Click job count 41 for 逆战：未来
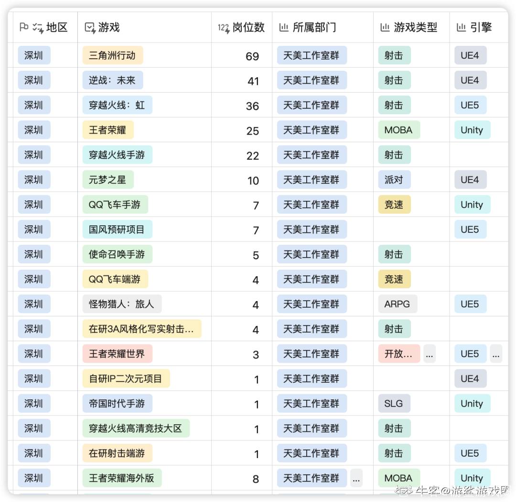 click(x=253, y=81)
